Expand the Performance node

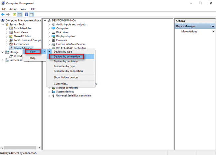click(7, 44)
